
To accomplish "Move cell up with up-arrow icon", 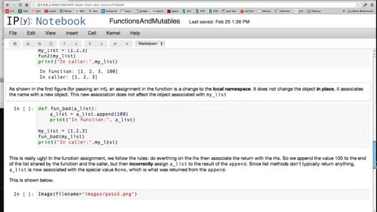I will [64, 44].
